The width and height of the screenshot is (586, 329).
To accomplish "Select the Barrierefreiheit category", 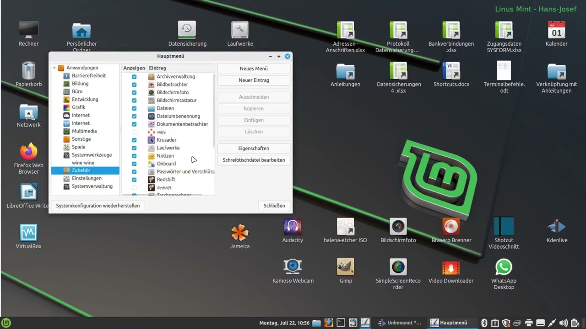I will click(89, 75).
